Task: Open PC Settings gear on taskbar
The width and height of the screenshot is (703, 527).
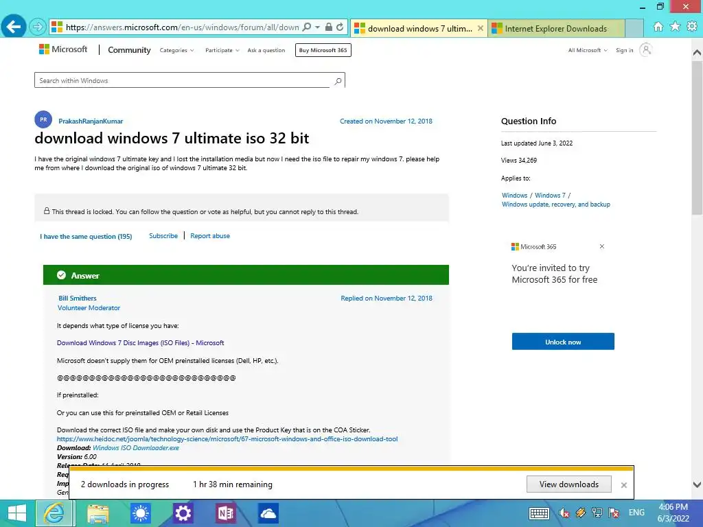Action: point(183,513)
